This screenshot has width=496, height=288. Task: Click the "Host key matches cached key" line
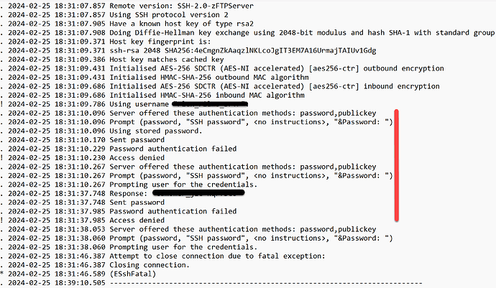tap(112, 60)
